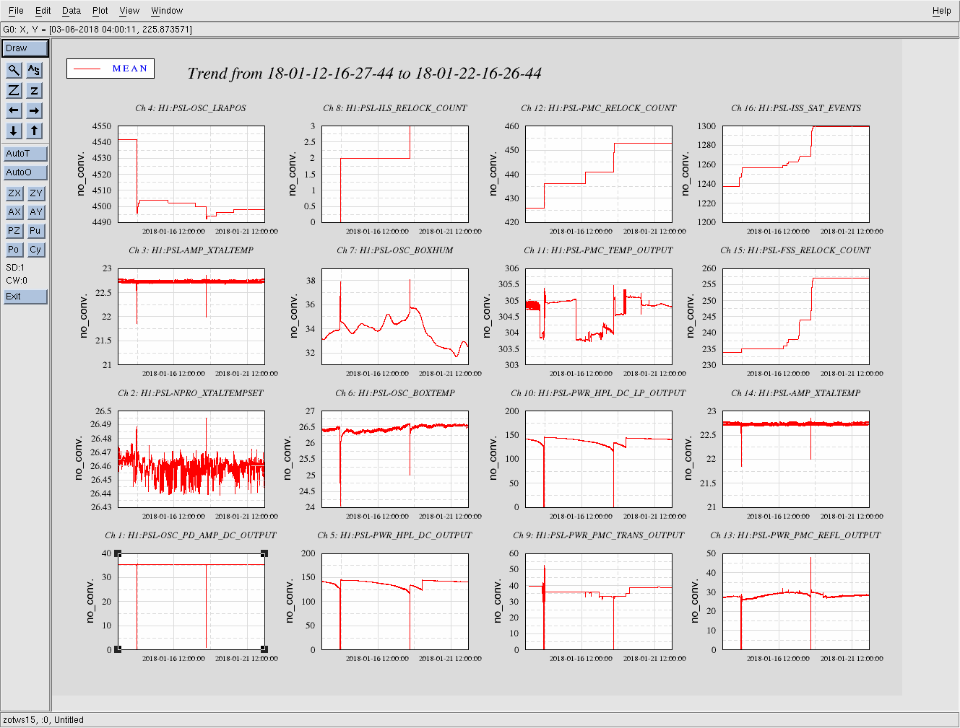
Task: Click the Po tool button
Action: click(x=14, y=250)
